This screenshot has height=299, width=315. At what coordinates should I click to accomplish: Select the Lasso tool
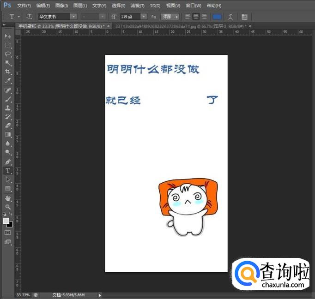pos(8,54)
